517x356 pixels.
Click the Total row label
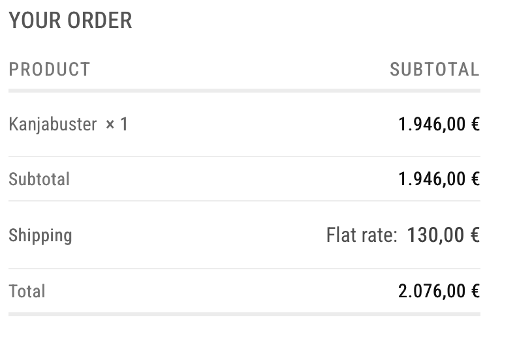(27, 291)
